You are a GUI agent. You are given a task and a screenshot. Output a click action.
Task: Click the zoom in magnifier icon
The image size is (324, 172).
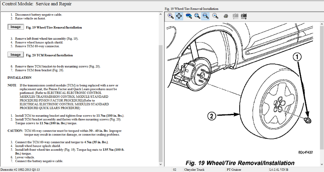[170, 16]
